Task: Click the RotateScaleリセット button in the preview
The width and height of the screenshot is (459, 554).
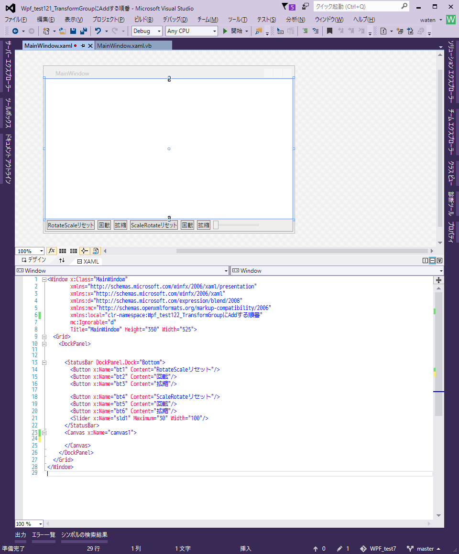Action: pyautogui.click(x=70, y=224)
